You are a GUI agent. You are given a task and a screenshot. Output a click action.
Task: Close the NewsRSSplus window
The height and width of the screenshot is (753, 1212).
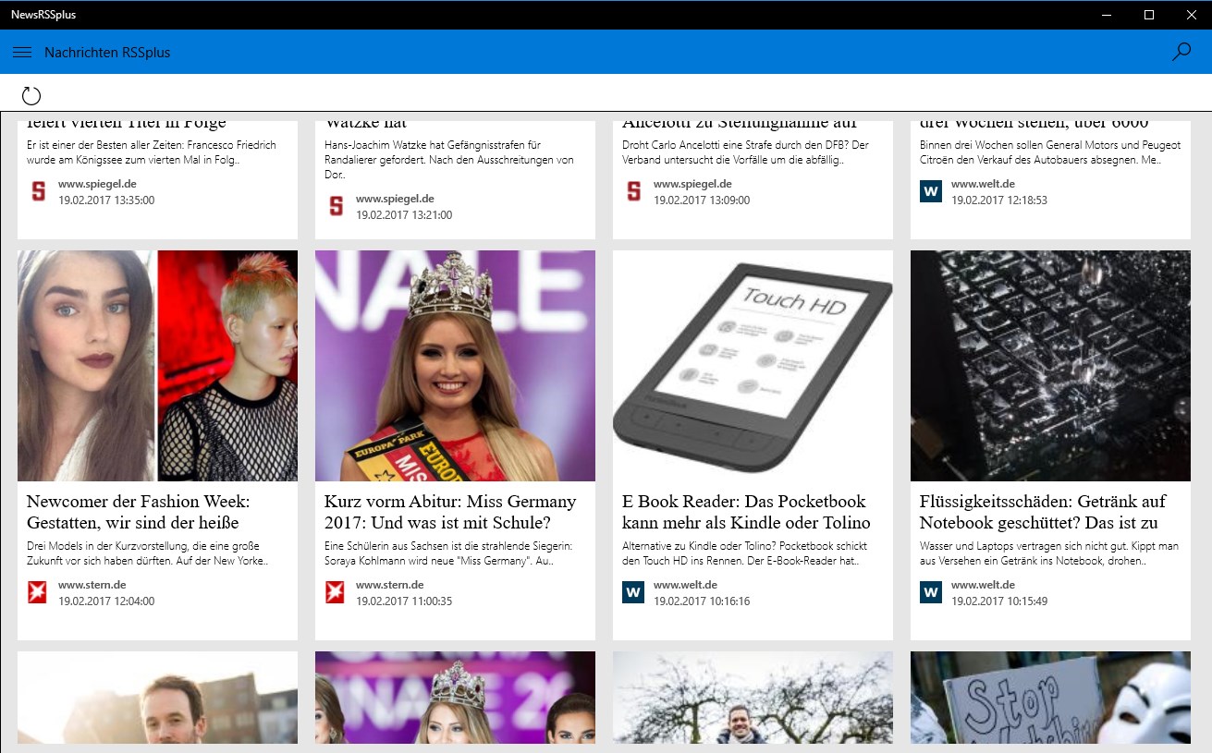coord(1192,15)
